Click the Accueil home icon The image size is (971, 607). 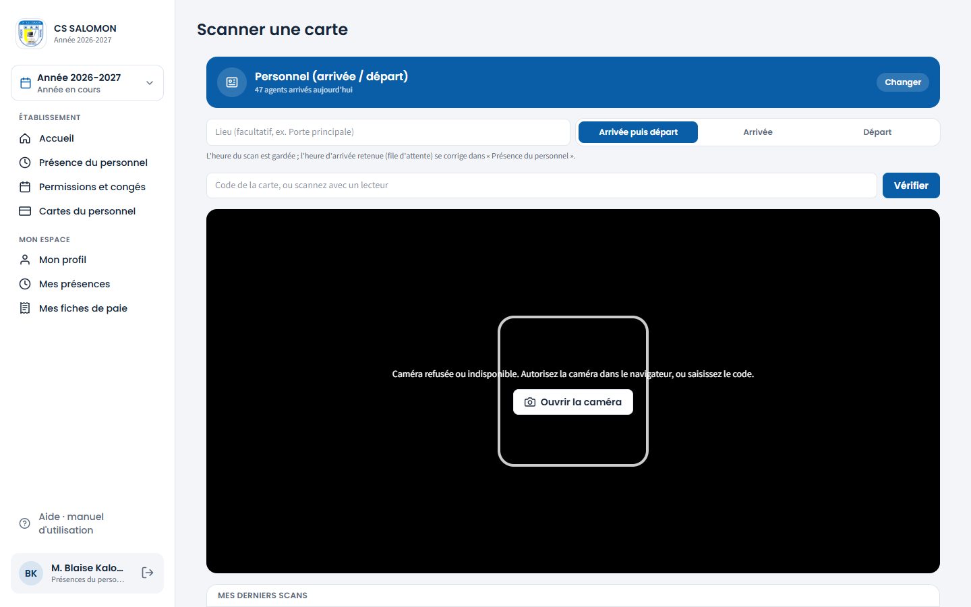click(x=25, y=138)
